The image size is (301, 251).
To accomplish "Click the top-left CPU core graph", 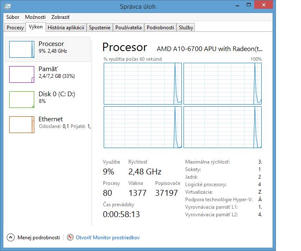I will point(143,83).
